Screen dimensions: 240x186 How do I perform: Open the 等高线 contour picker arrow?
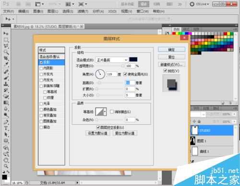[x=105, y=112]
